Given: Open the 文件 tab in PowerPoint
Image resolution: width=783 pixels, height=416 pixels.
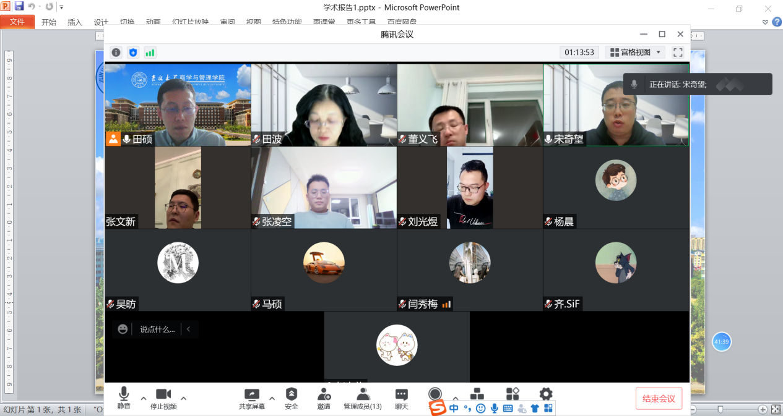Looking at the screenshot, I should 17,22.
